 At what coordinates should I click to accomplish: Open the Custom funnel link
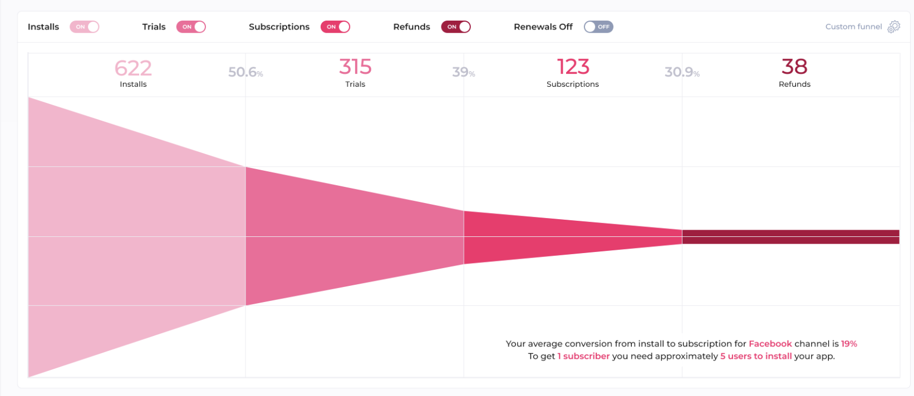coord(853,27)
